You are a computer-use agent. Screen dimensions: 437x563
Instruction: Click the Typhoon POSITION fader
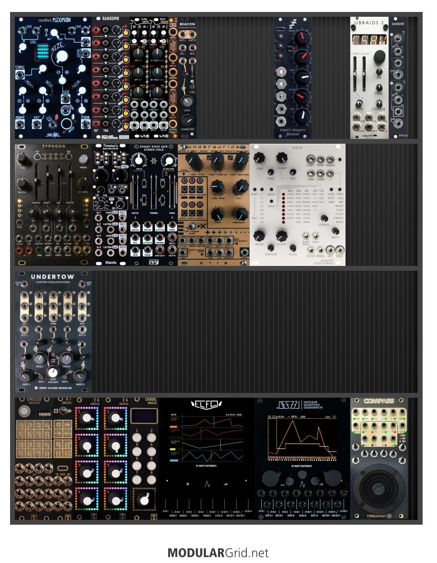[36, 181]
